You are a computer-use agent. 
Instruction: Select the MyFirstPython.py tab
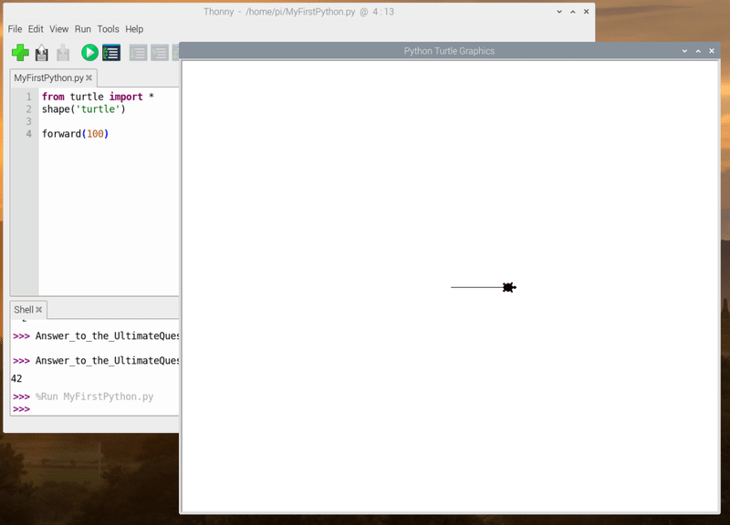(x=48, y=77)
